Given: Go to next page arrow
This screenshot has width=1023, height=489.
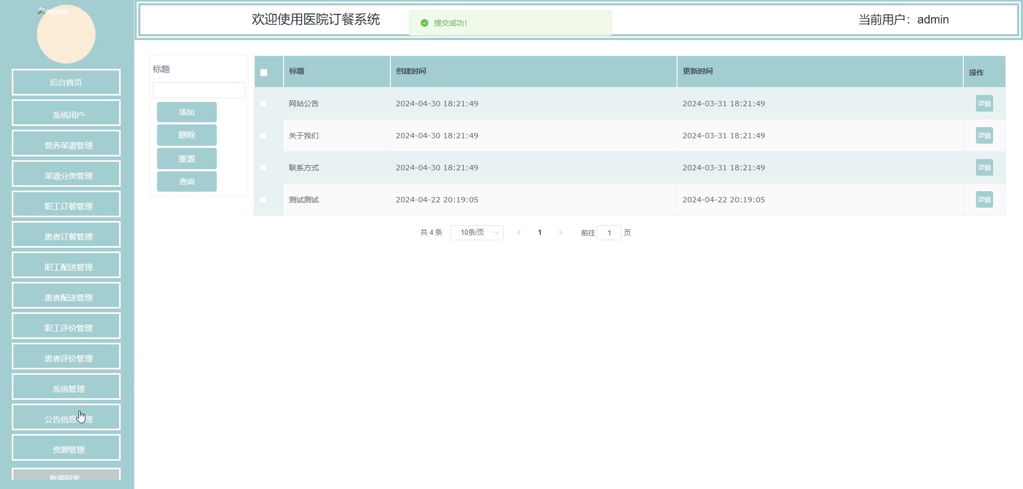Looking at the screenshot, I should 560,233.
